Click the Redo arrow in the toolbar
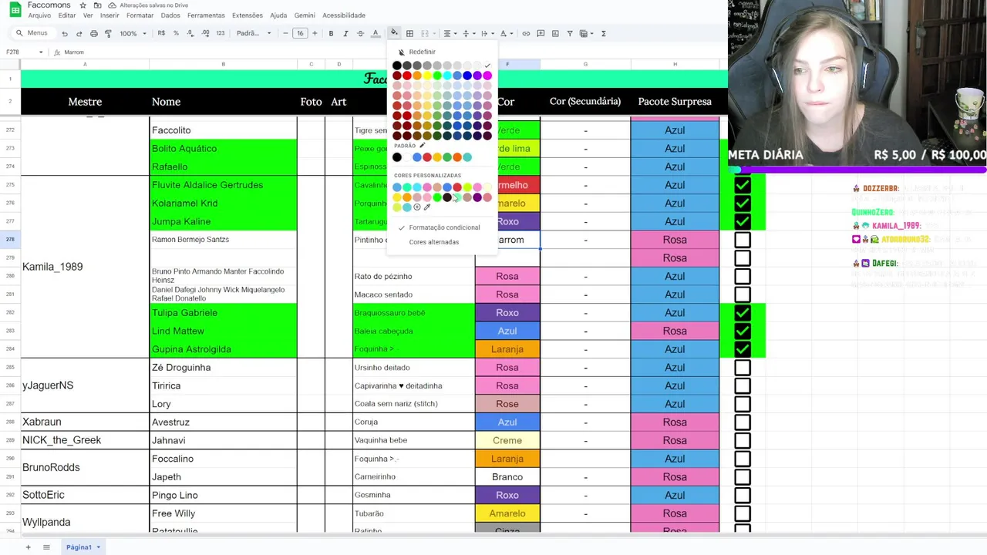The image size is (987, 555). coord(79,33)
